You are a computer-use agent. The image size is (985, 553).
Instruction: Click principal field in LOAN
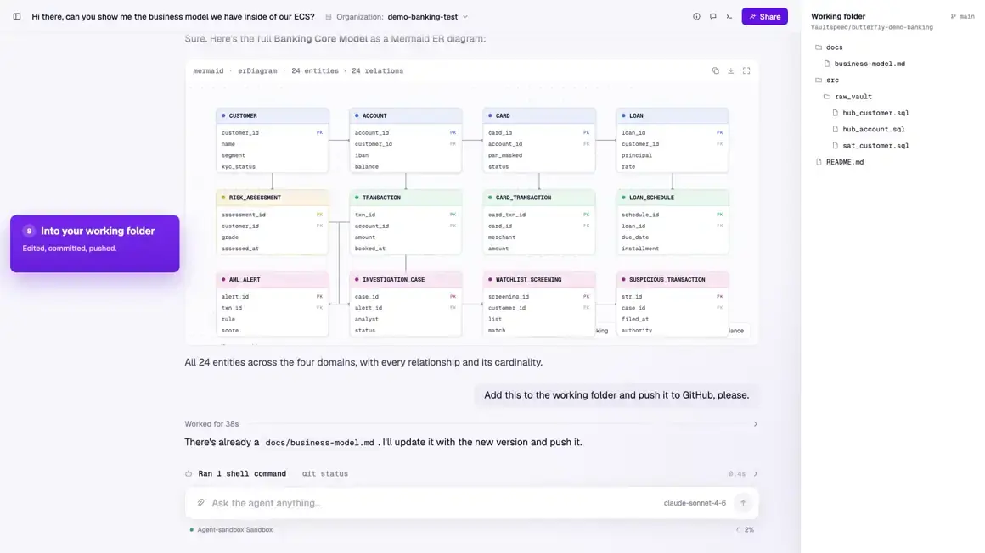pyautogui.click(x=636, y=156)
